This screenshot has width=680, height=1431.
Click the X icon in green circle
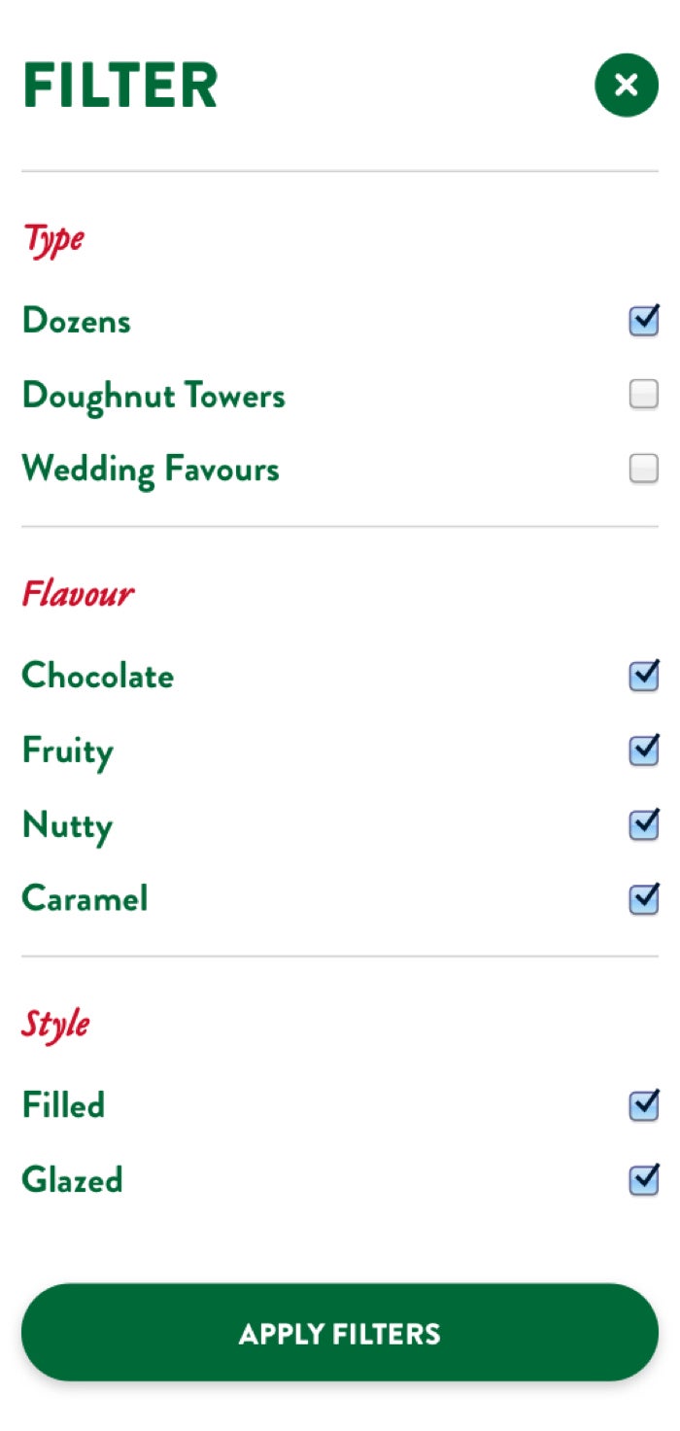pos(626,85)
